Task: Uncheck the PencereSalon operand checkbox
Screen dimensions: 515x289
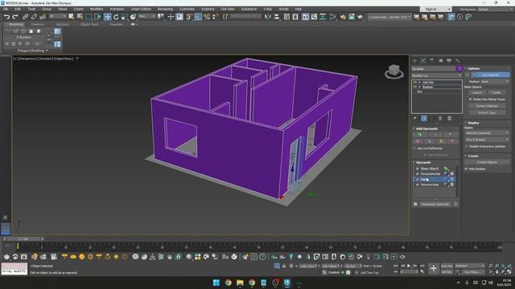Action: 418,185
